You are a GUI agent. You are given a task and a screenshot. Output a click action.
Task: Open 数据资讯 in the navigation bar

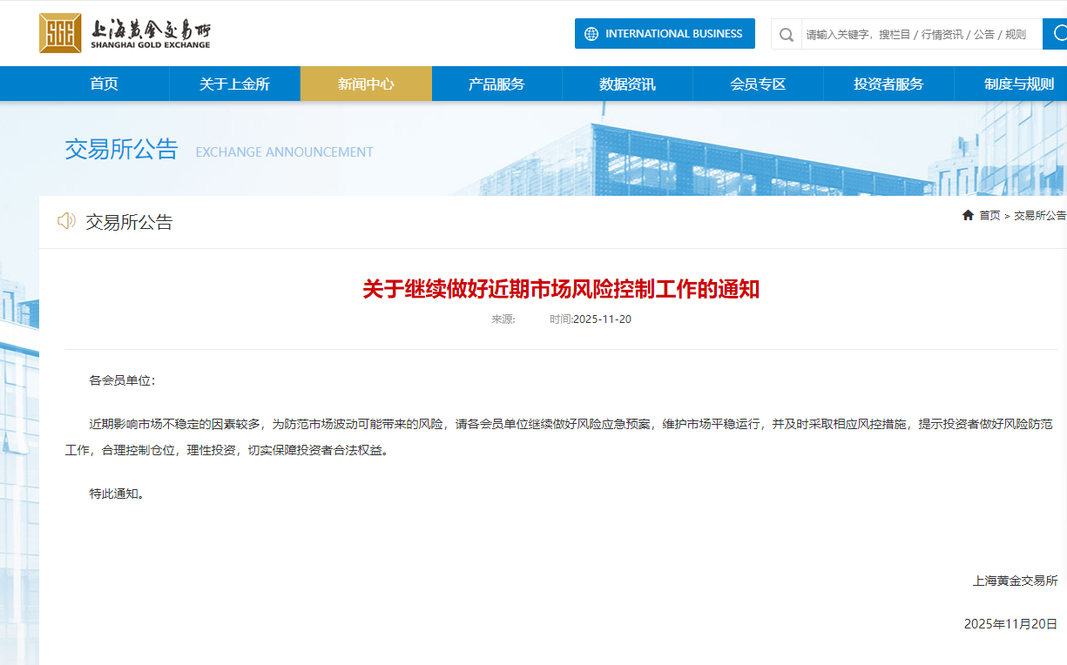point(627,84)
